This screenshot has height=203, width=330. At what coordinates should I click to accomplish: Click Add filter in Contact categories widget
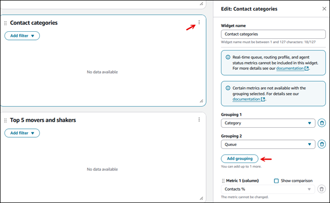tap(22, 36)
